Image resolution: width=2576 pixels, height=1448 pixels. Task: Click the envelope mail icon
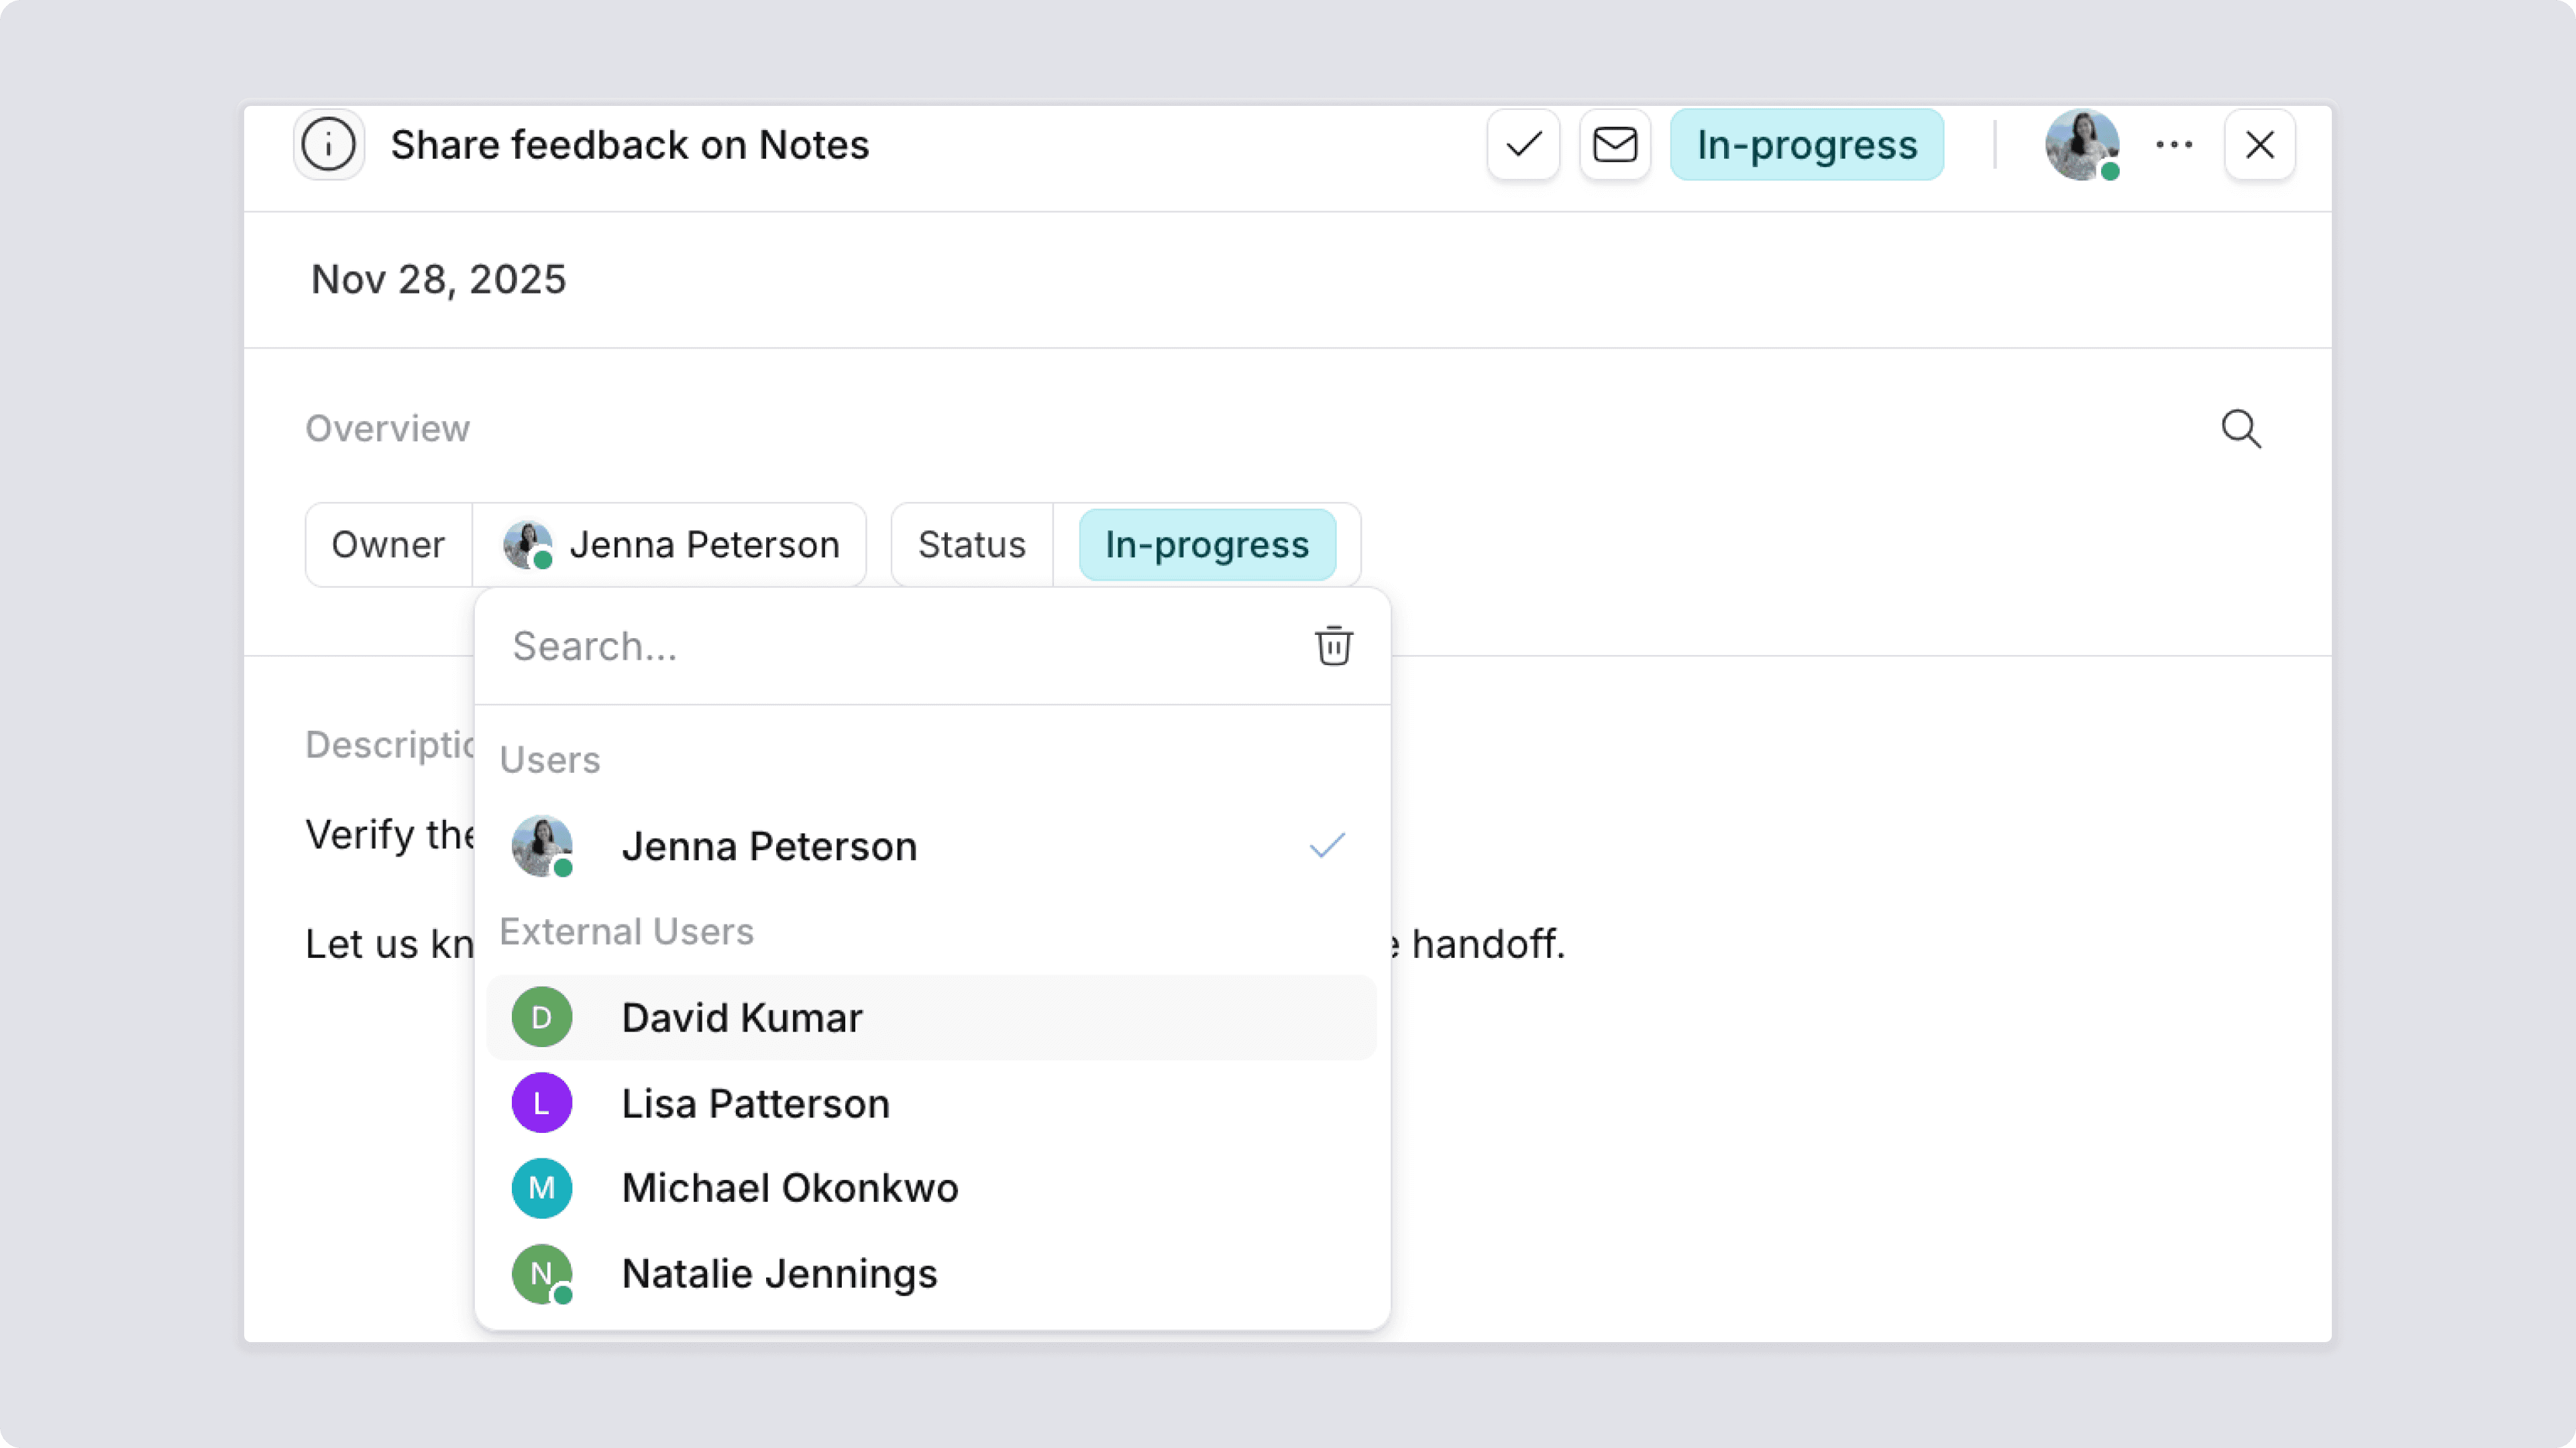click(1615, 145)
